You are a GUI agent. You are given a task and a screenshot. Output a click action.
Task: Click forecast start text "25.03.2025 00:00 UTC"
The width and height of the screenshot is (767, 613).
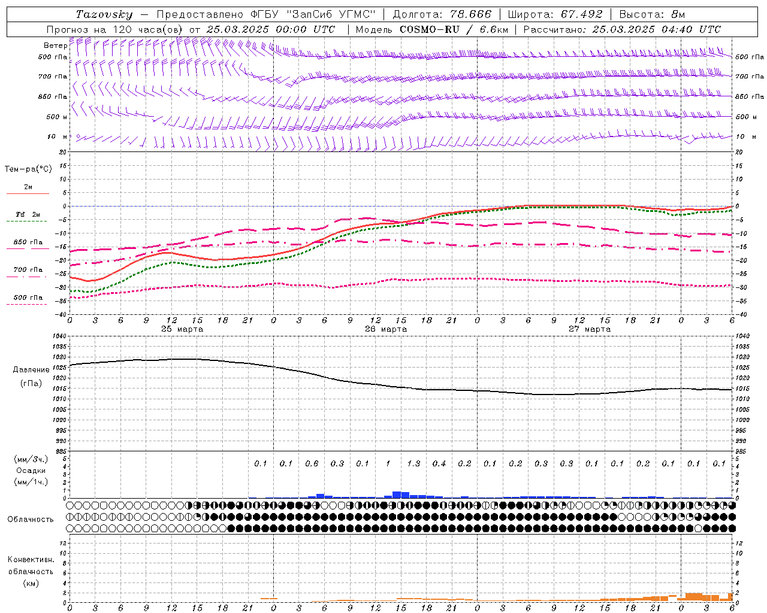point(271,29)
